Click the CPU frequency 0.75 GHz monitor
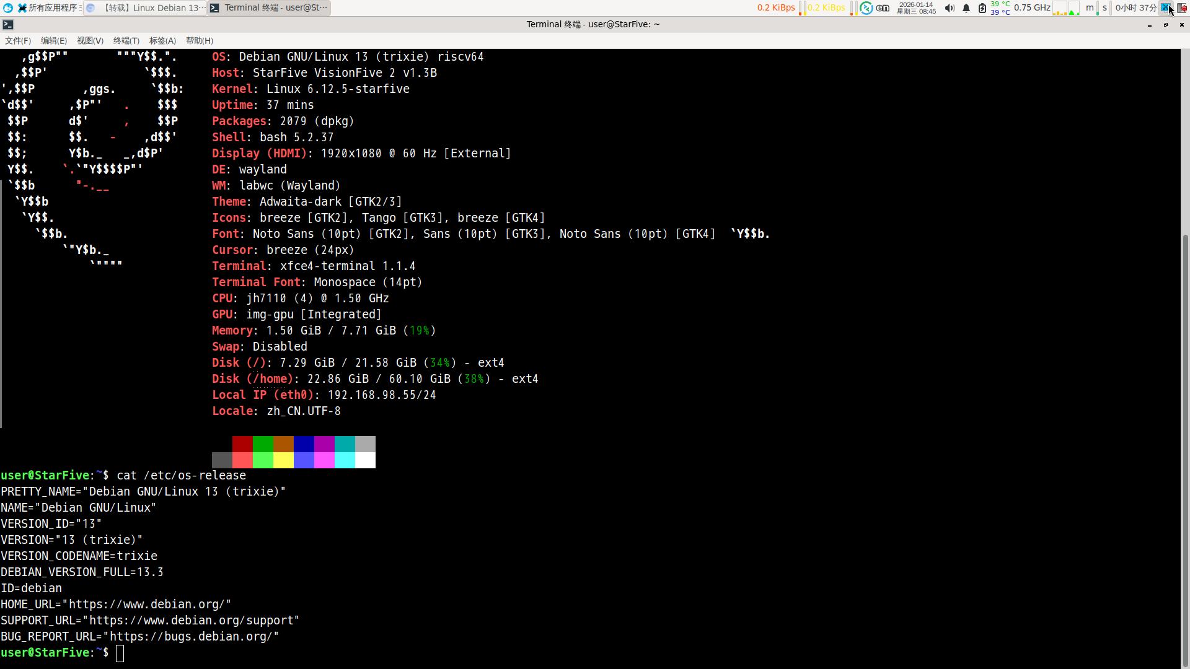 click(1032, 8)
